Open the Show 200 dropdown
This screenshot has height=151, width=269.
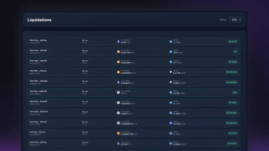tap(235, 20)
